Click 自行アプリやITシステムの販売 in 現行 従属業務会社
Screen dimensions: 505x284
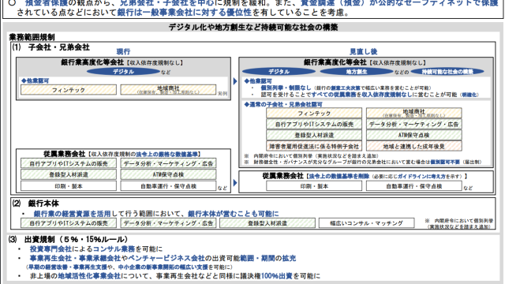coord(69,163)
